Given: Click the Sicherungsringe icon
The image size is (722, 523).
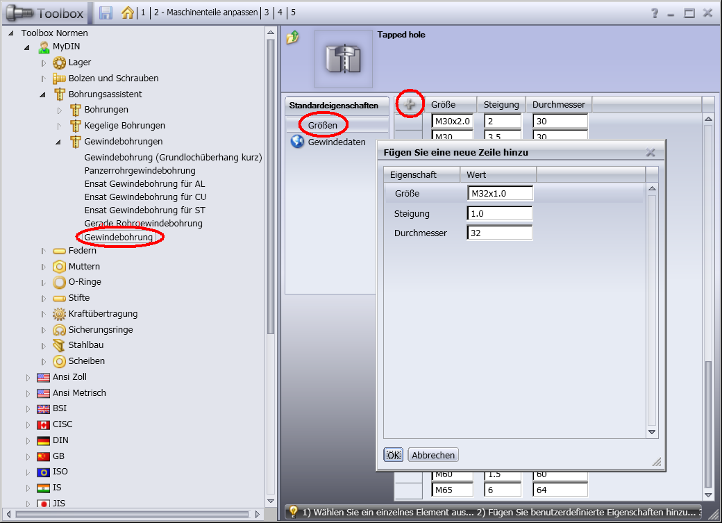Looking at the screenshot, I should [x=59, y=330].
